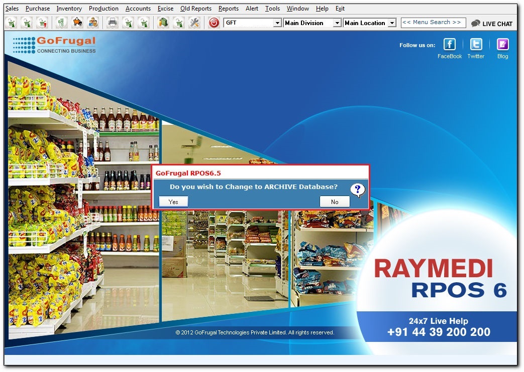
Task: Open the Accounts menu
Action: pos(138,9)
